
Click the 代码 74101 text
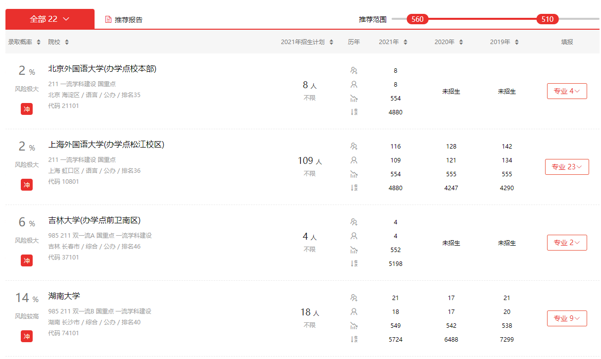click(x=63, y=333)
